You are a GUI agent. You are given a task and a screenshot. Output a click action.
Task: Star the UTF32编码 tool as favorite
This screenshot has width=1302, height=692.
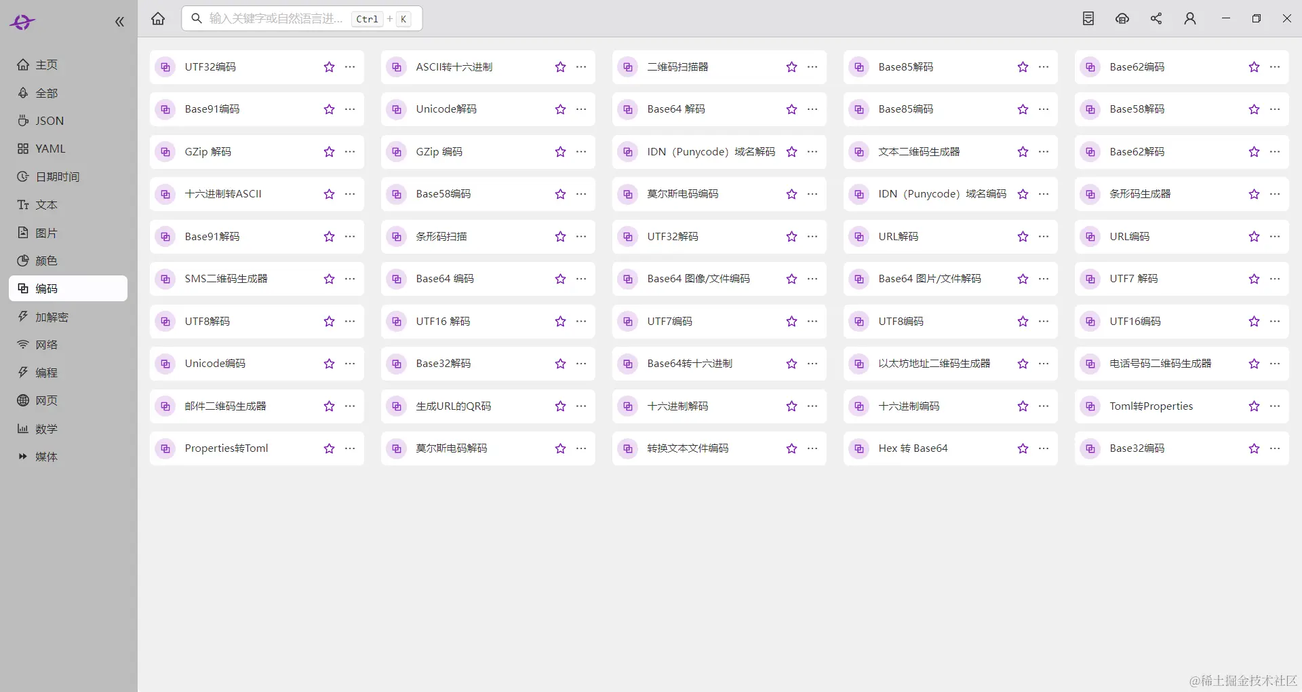[328, 67]
